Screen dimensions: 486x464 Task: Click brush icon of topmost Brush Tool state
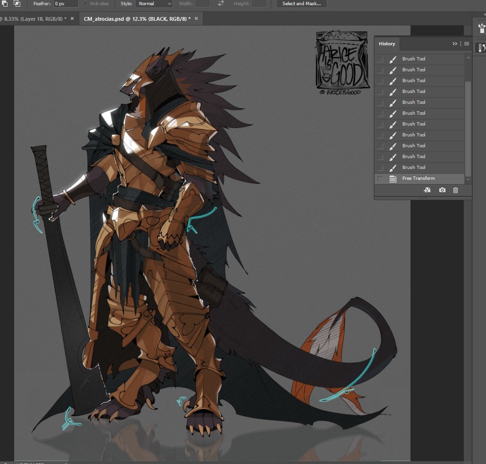393,59
